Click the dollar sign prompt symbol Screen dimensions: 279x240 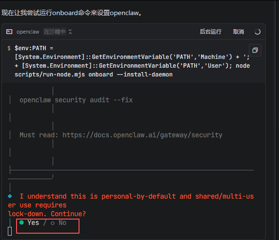9,48
